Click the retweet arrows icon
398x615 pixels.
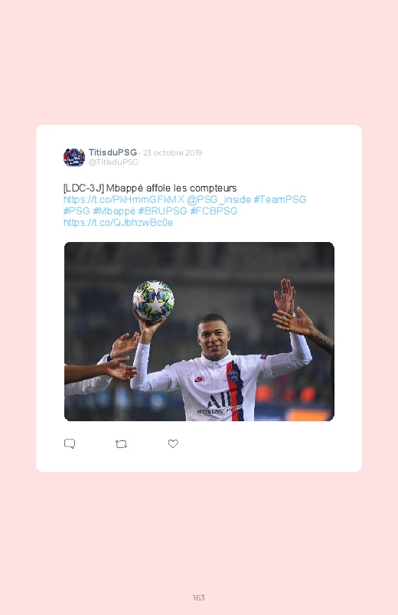pyautogui.click(x=121, y=444)
